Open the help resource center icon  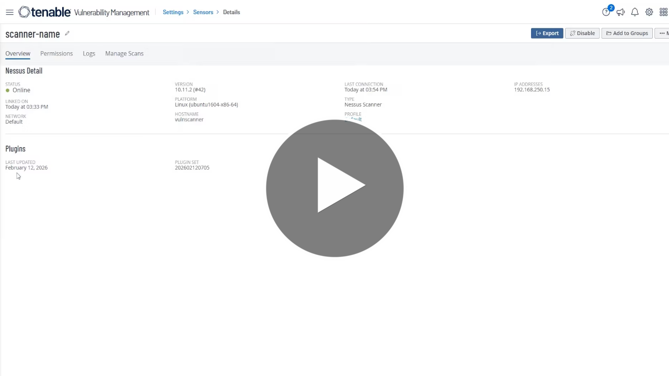click(606, 12)
